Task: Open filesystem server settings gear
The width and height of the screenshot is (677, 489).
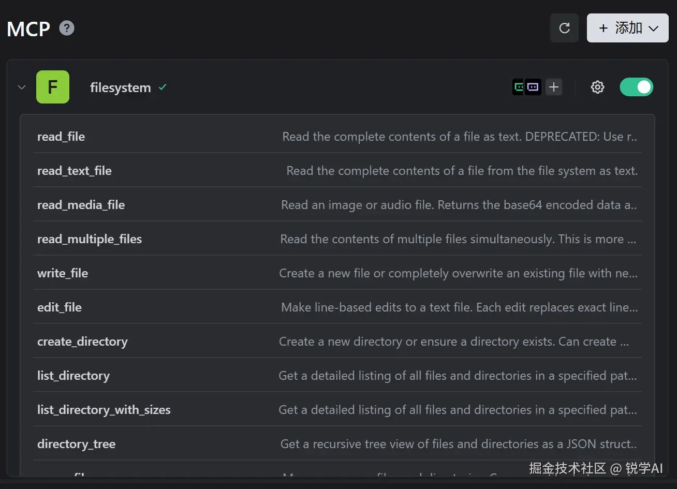Action: click(x=598, y=87)
